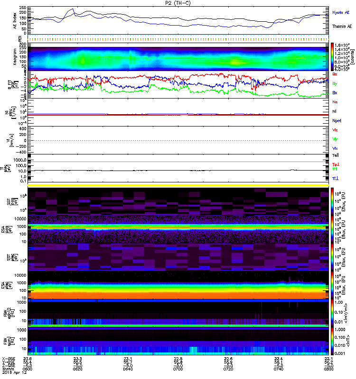Select the black "Ni" density legend label
Viewport: 356px width, 379px height.
[x=335, y=111]
